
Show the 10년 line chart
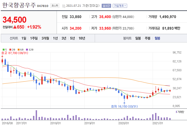(82, 38)
